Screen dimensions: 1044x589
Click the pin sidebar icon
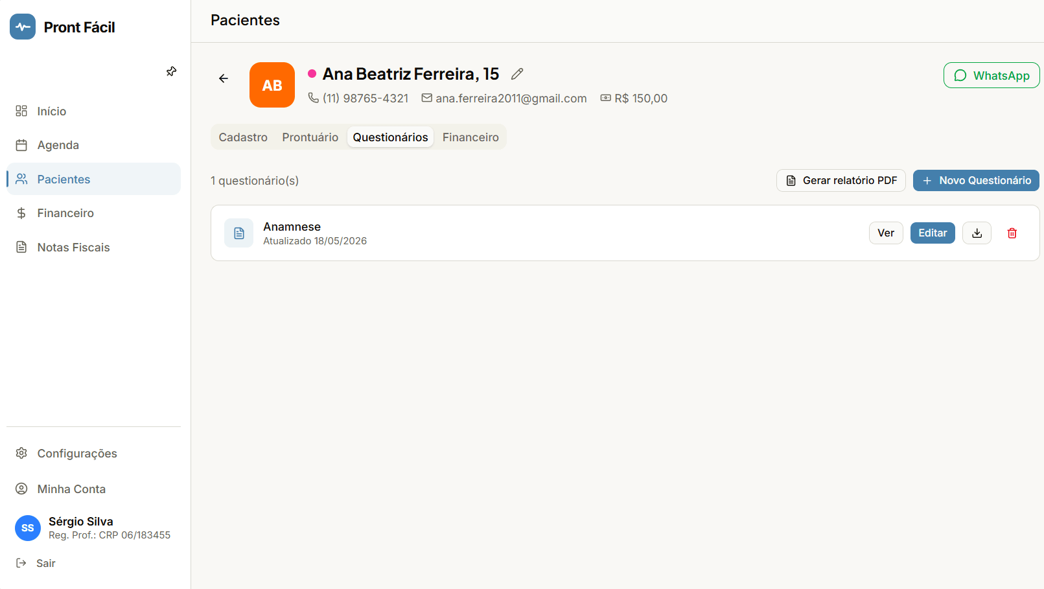tap(171, 71)
